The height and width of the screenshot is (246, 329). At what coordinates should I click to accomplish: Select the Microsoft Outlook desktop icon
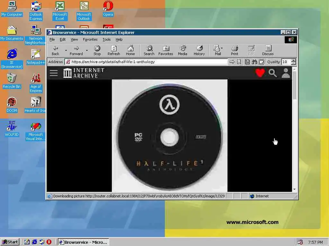84,11
